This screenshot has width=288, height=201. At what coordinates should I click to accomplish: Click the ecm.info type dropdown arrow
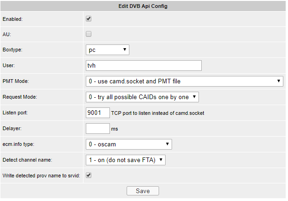click(167, 144)
